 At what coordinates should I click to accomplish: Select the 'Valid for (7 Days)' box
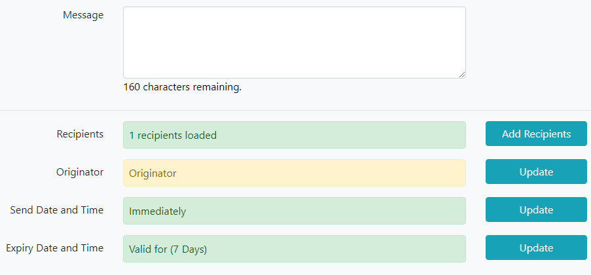pyautogui.click(x=295, y=249)
